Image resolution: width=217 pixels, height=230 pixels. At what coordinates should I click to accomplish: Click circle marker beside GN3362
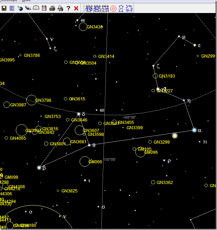[153, 182]
